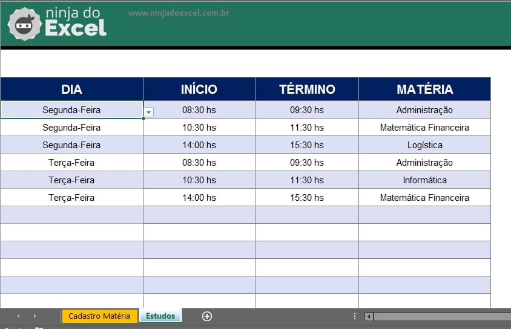This screenshot has width=511, height=329.
Task: Select the DIA column header
Action: click(71, 89)
